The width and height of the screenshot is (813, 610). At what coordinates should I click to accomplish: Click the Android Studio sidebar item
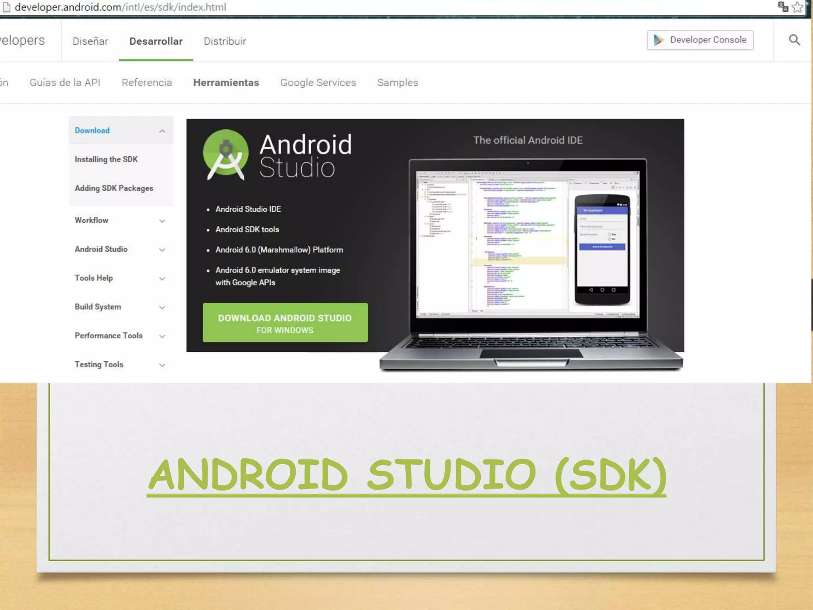click(x=101, y=249)
